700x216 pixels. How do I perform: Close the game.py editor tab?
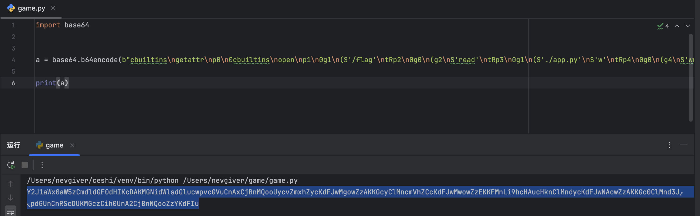(53, 8)
